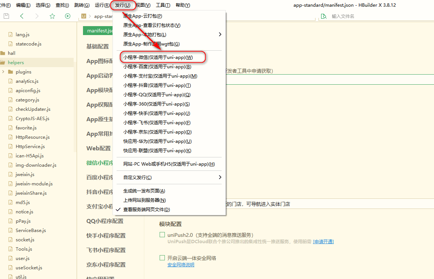Click the star bookmark icon
Screen dimensions: 434x279
(x=52, y=16)
